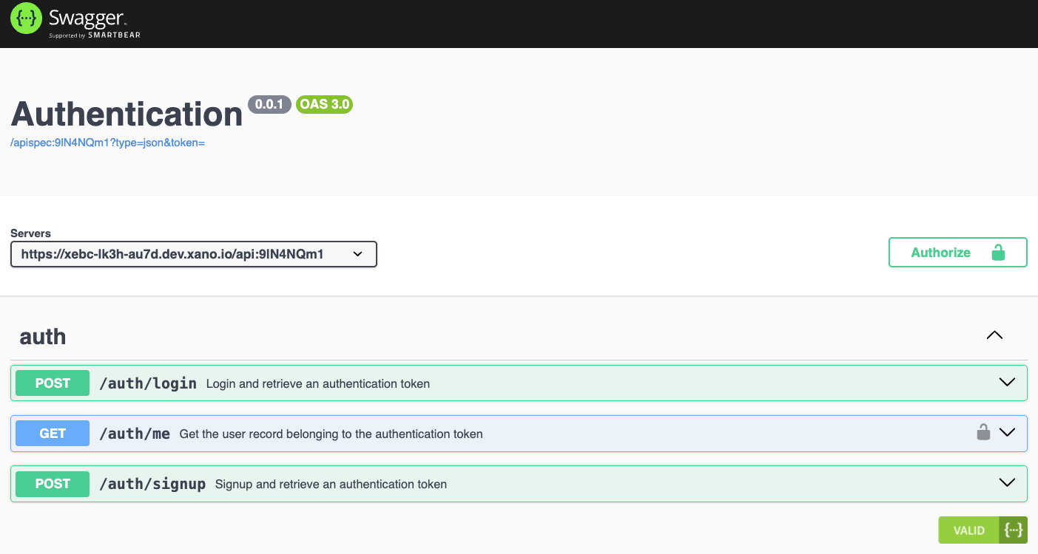This screenshot has height=554, width=1038.
Task: Expand the /auth/signup endpoint details
Action: click(1006, 483)
